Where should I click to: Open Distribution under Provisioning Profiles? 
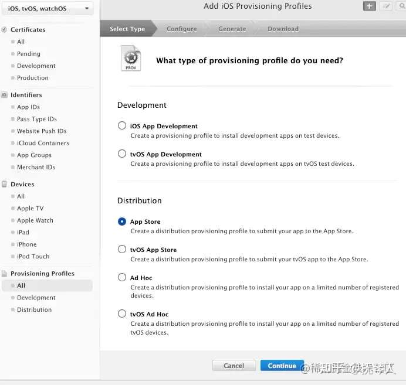coord(34,309)
